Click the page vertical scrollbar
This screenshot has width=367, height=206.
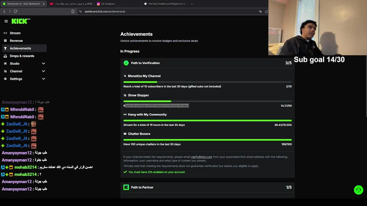[366, 86]
